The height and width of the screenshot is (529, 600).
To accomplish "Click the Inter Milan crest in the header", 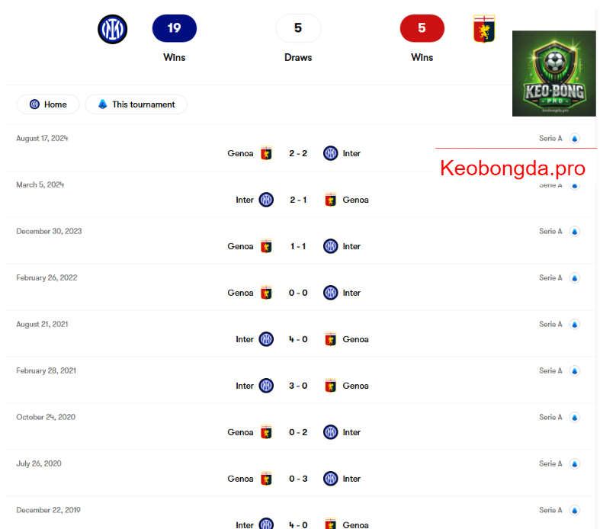I will 113,29.
